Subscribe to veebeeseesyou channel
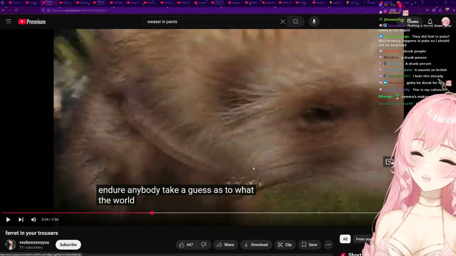456x256 pixels. [68, 245]
